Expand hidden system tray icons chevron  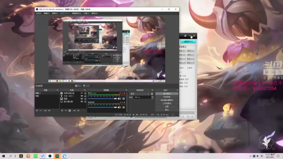[250, 156]
